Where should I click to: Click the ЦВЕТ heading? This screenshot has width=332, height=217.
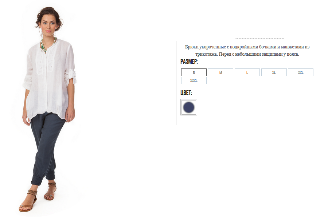[186, 93]
